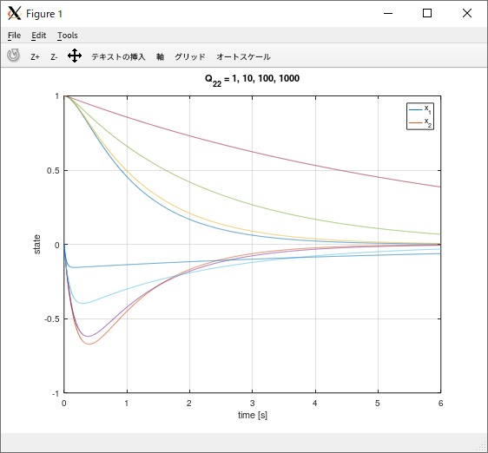The image size is (488, 453).
Task: Toggle grid with グリッド button
Action: [x=190, y=57]
